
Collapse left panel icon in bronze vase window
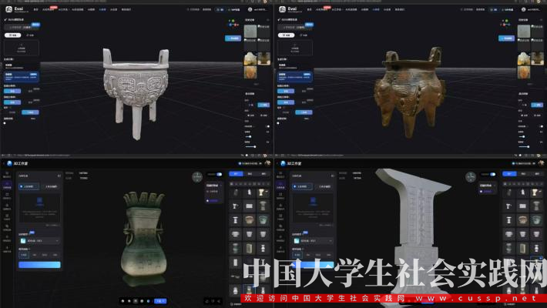59,176
